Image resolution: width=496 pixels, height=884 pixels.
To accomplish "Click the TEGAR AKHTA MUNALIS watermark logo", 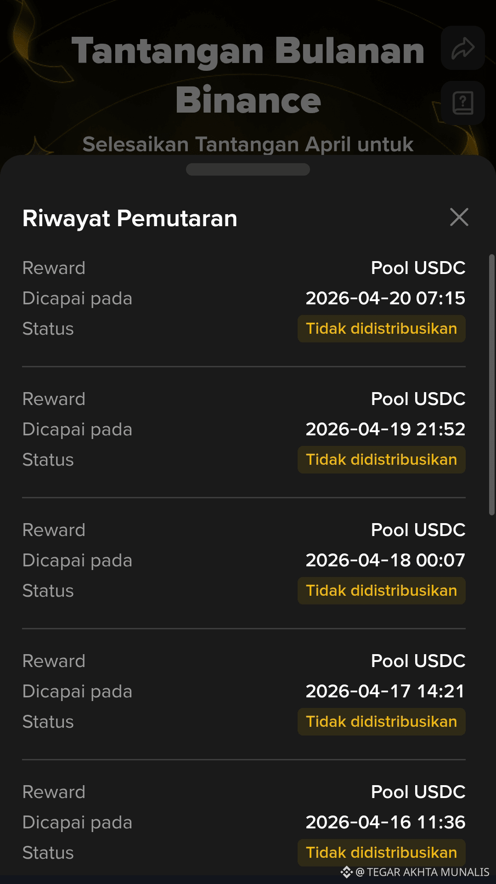I will pyautogui.click(x=347, y=872).
